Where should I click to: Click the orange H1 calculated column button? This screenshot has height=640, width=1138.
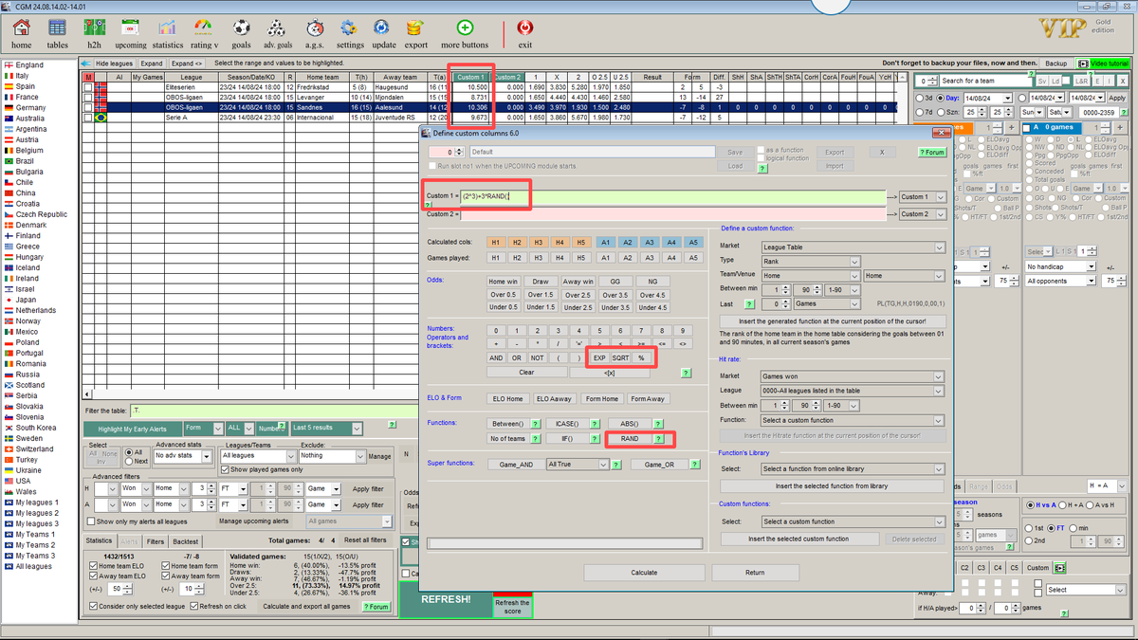click(x=494, y=242)
